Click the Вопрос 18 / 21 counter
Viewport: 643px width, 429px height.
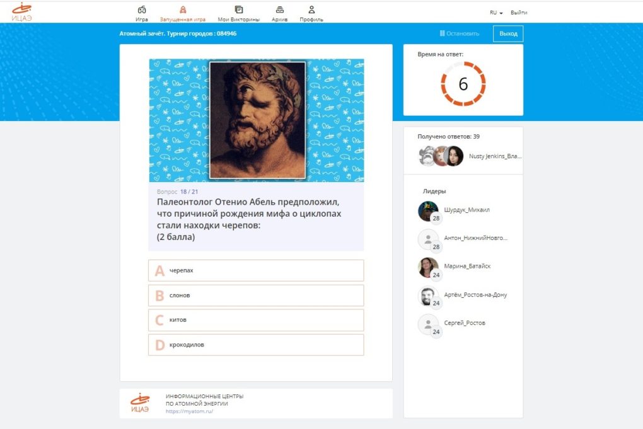pyautogui.click(x=178, y=192)
